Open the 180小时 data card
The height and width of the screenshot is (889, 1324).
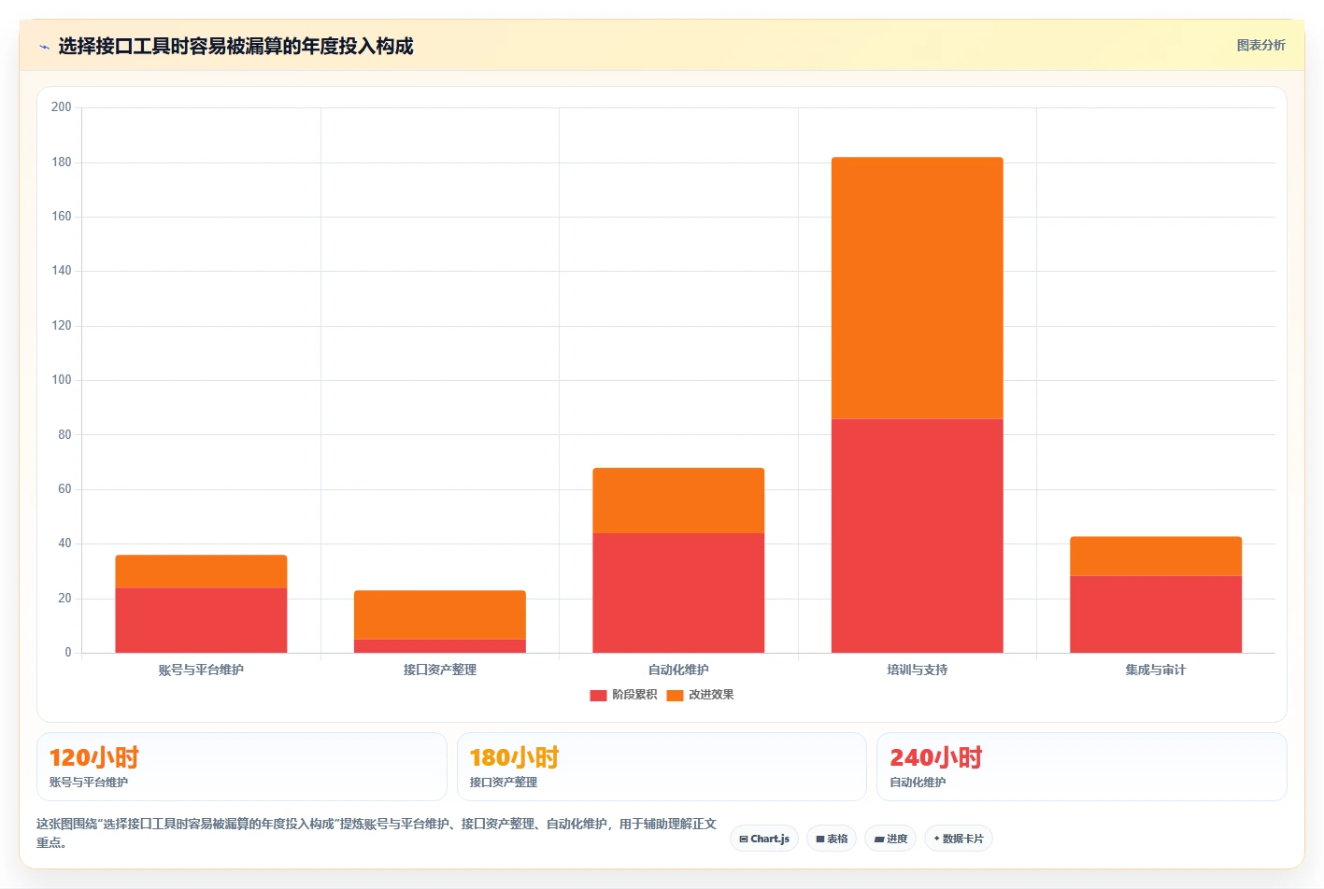click(x=662, y=767)
